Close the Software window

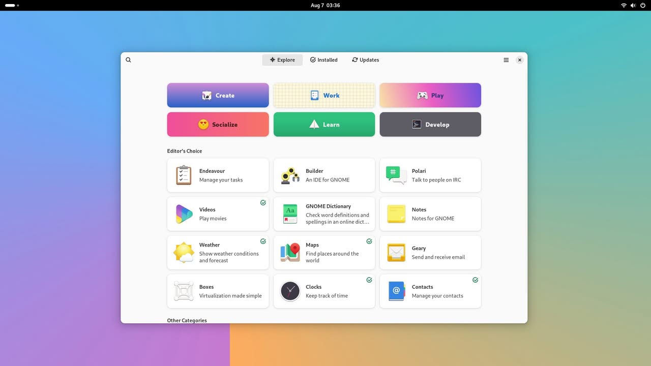coord(519,60)
